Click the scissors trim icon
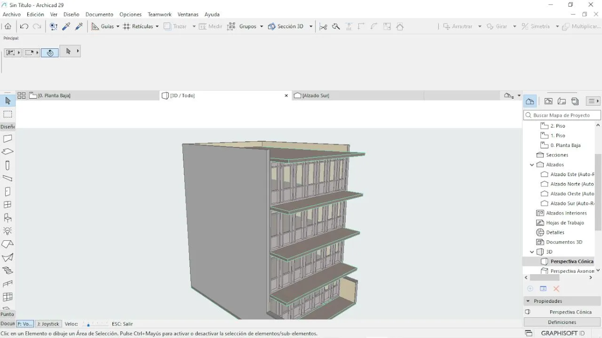The image size is (602, 338). click(x=323, y=26)
